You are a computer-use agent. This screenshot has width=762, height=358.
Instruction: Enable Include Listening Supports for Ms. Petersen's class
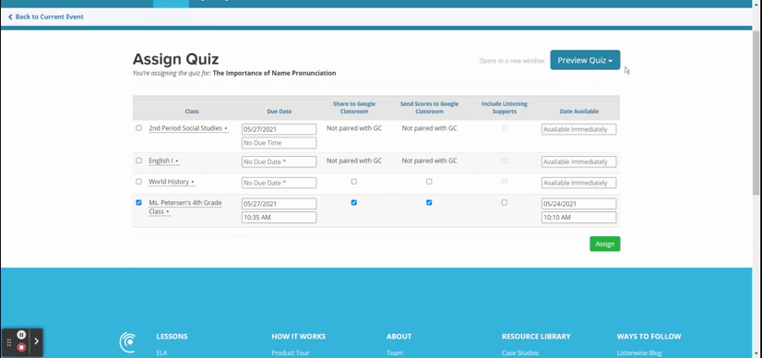click(x=504, y=203)
